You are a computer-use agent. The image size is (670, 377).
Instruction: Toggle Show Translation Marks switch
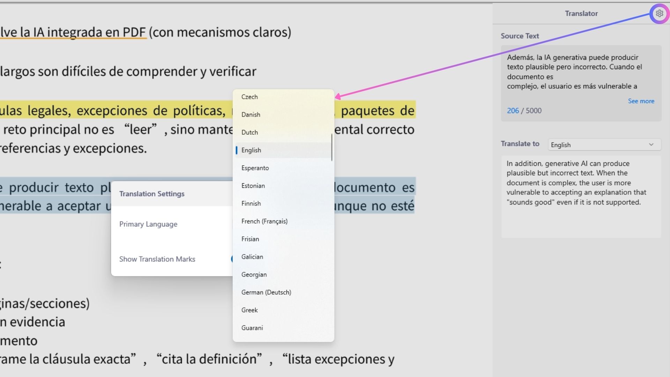232,259
